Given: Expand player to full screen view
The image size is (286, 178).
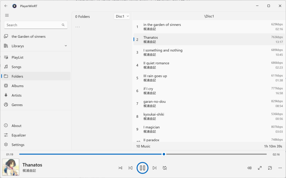Looking at the screenshot, I should [260, 168].
